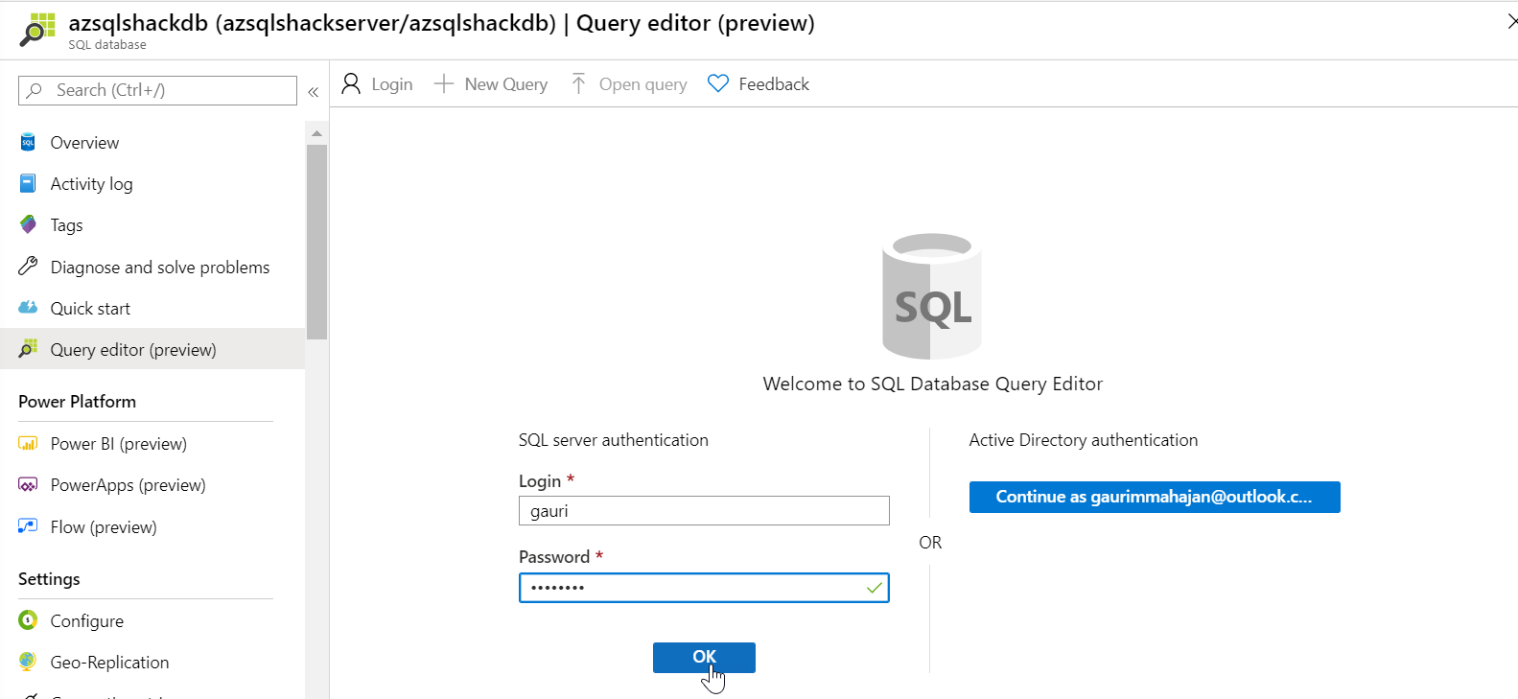Click the Quick start cloud icon

tap(28, 308)
